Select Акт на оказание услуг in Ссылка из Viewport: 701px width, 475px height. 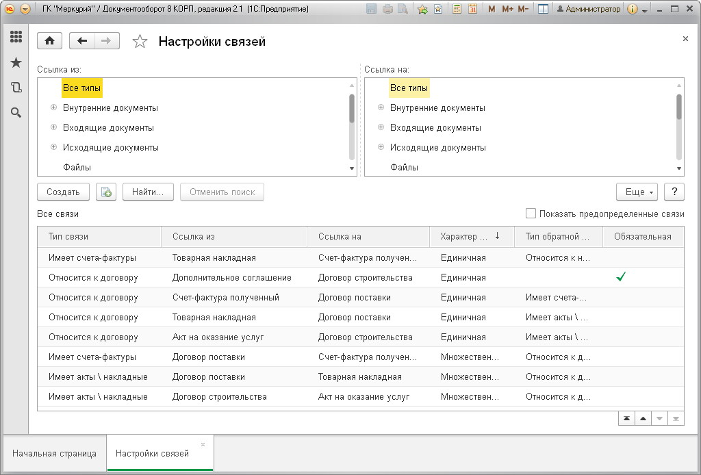(x=234, y=337)
